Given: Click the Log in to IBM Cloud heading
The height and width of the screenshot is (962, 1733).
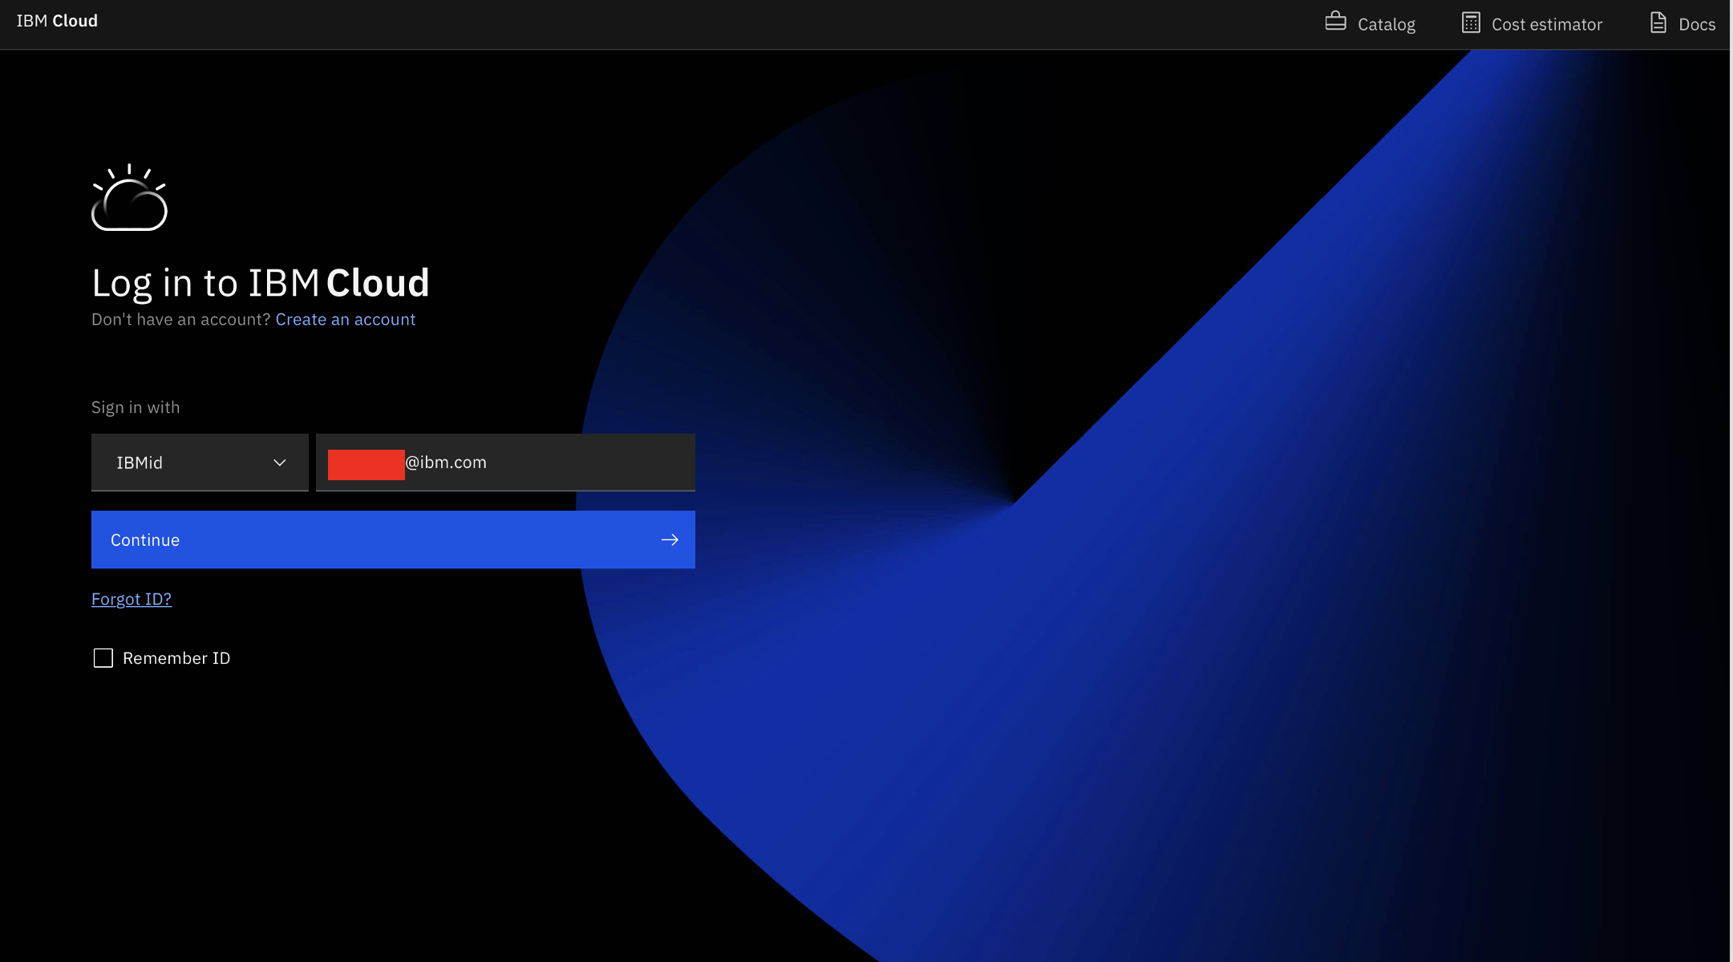Looking at the screenshot, I should [260, 282].
